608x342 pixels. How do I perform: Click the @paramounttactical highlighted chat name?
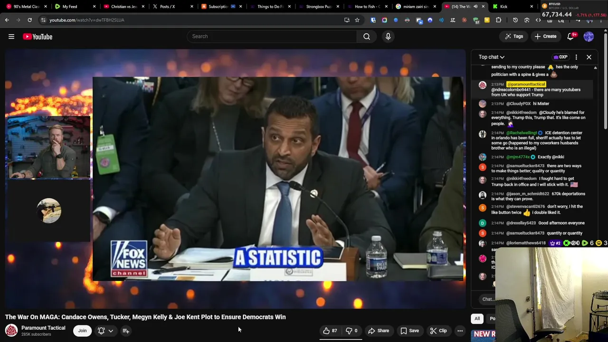pos(526,85)
